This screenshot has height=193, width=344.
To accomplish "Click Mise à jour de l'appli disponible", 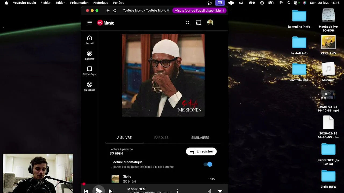I will [x=198, y=10].
